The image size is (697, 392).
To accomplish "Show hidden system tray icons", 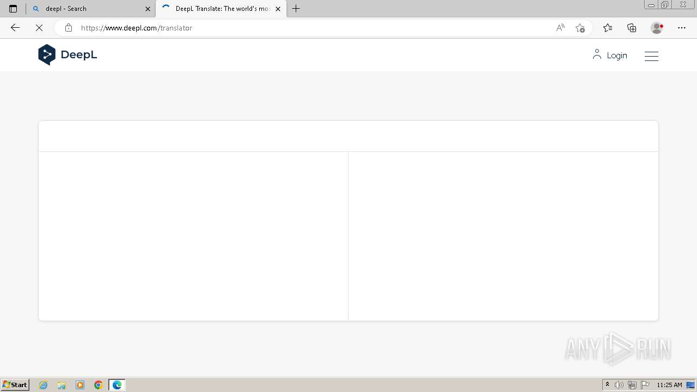I will pyautogui.click(x=608, y=385).
